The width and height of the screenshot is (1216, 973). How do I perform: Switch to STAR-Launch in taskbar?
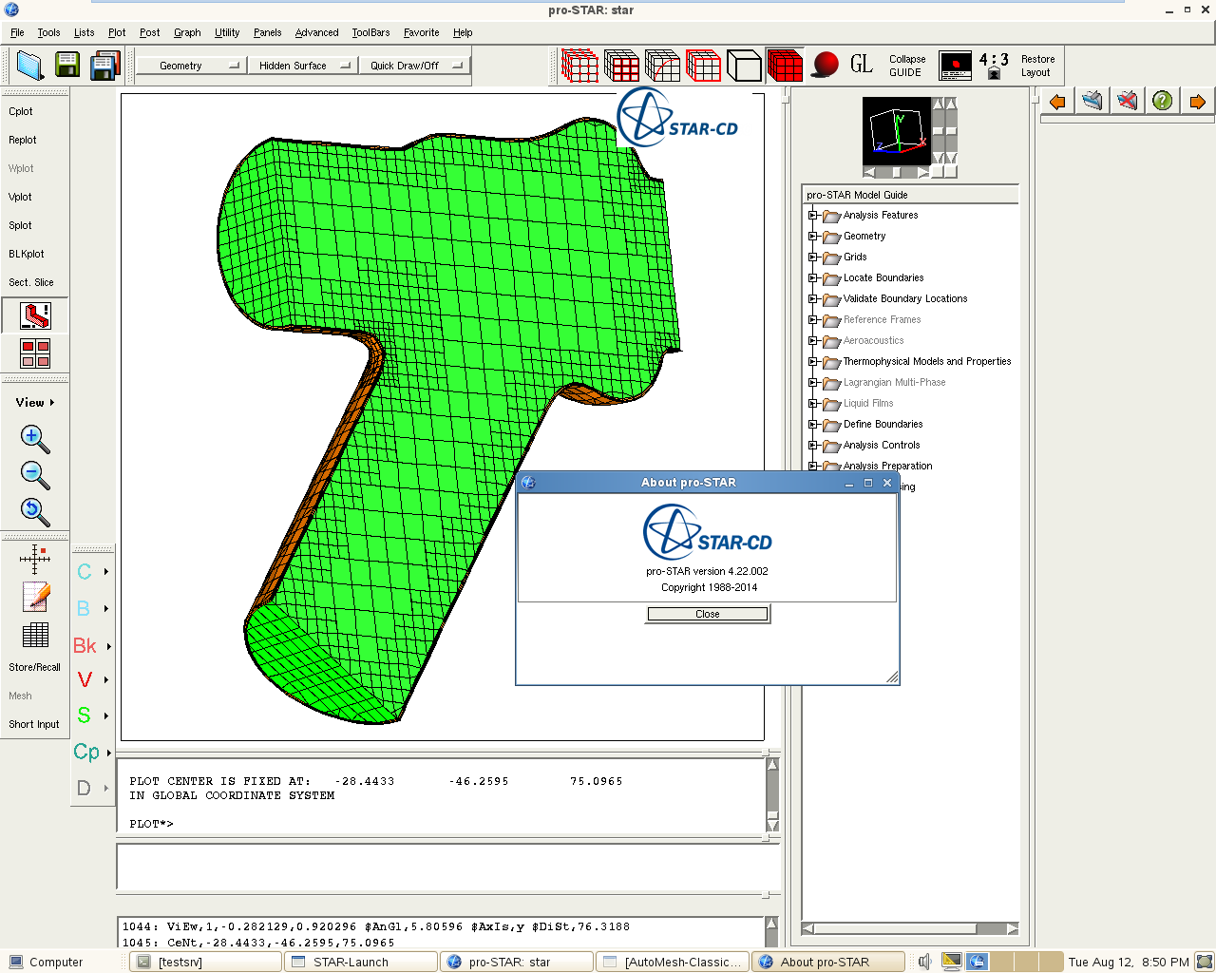[x=361, y=962]
